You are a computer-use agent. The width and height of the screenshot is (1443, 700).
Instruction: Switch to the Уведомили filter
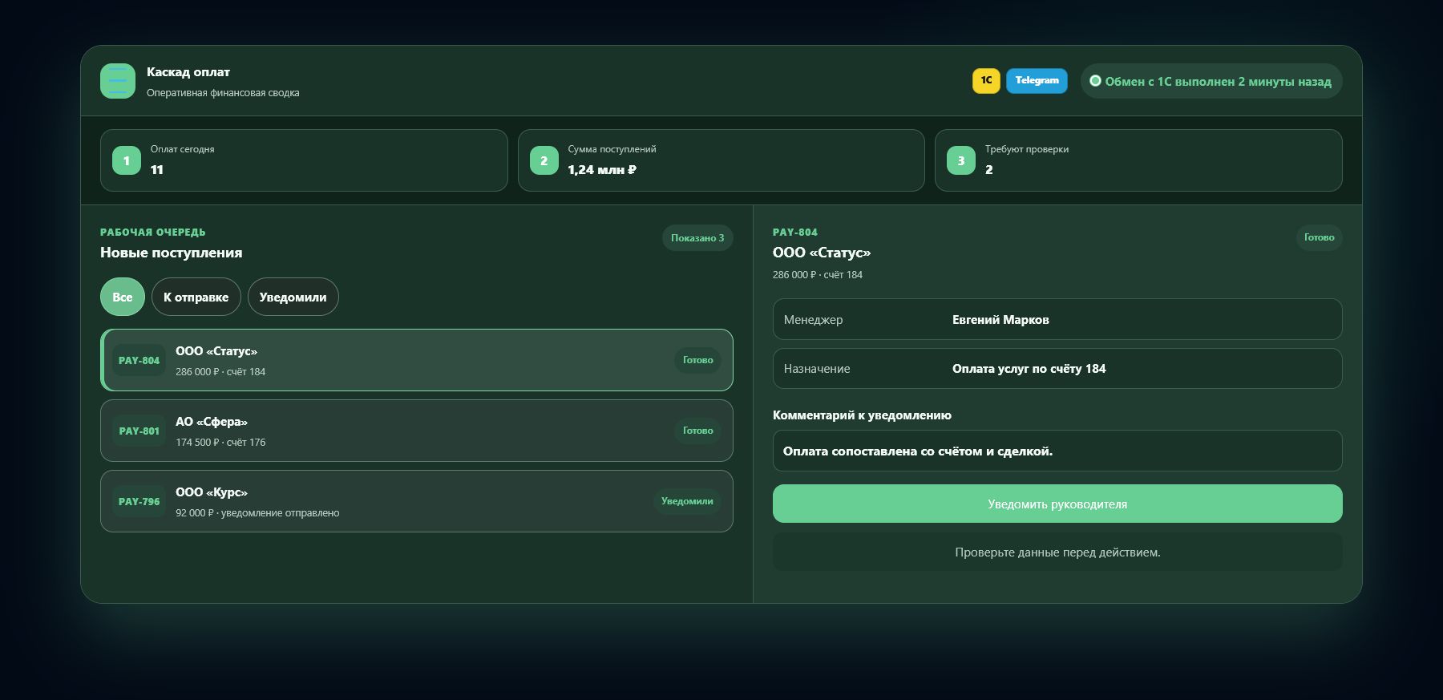293,297
